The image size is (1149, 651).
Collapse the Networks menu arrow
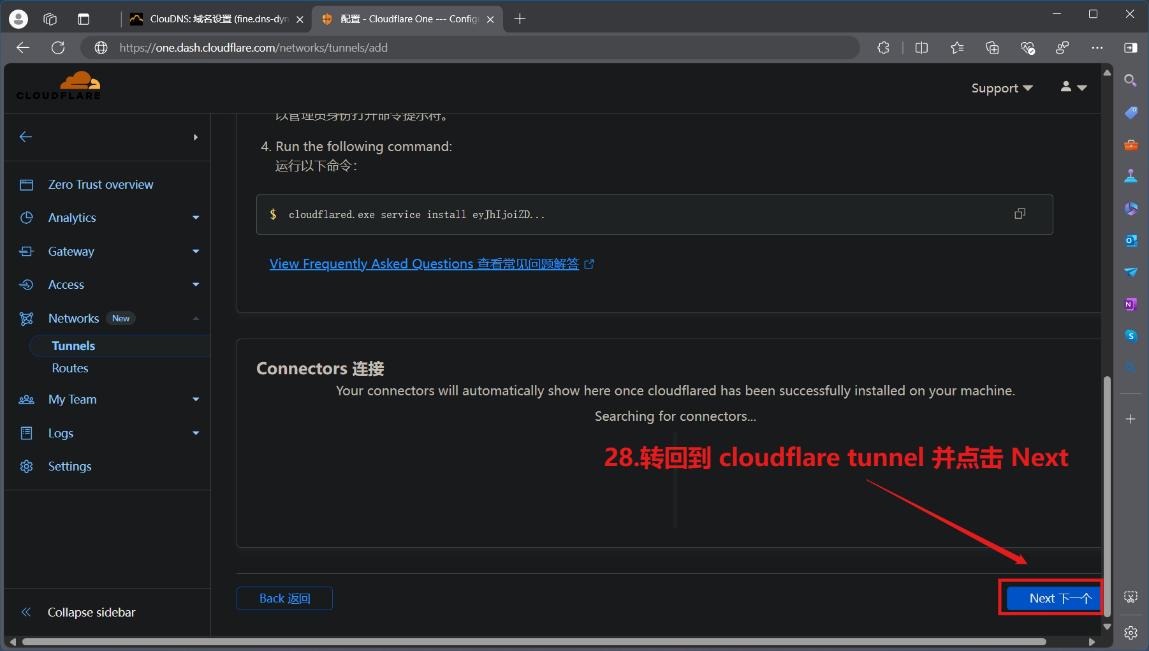coord(196,318)
